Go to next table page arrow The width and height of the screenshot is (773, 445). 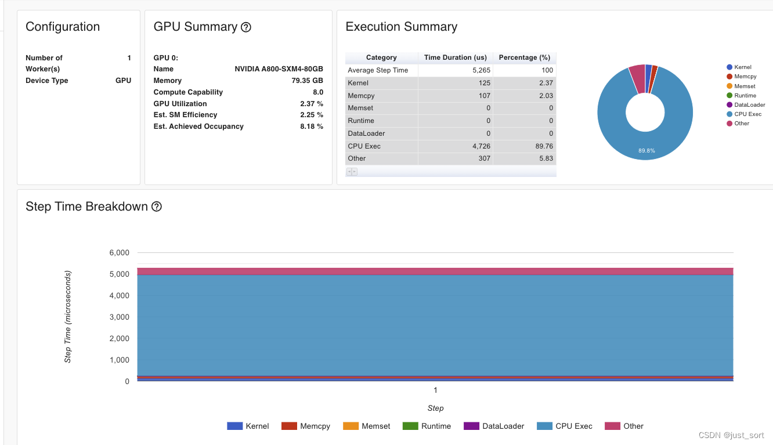pos(355,172)
